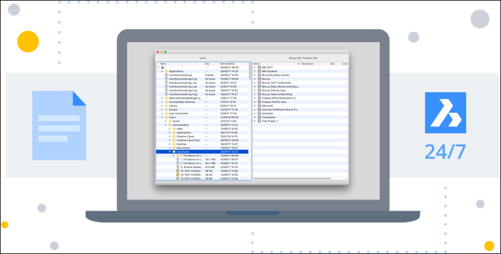Click the Adim folder icon
Viewport: 501px width, 254px height.
click(174, 129)
